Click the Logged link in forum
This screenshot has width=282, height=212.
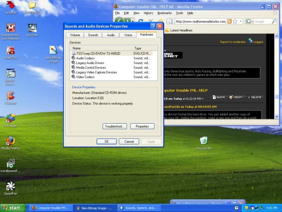click(x=258, y=42)
